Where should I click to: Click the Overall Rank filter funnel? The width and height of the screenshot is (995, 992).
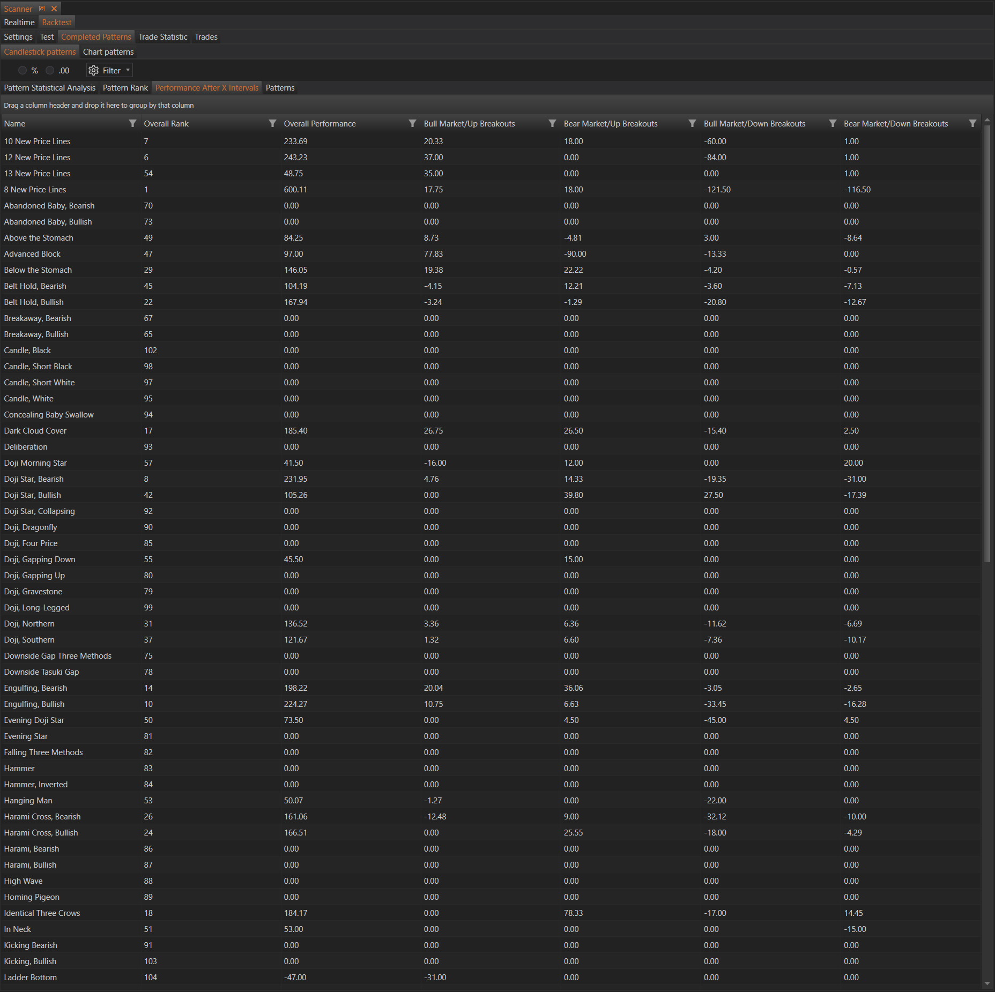pos(272,123)
